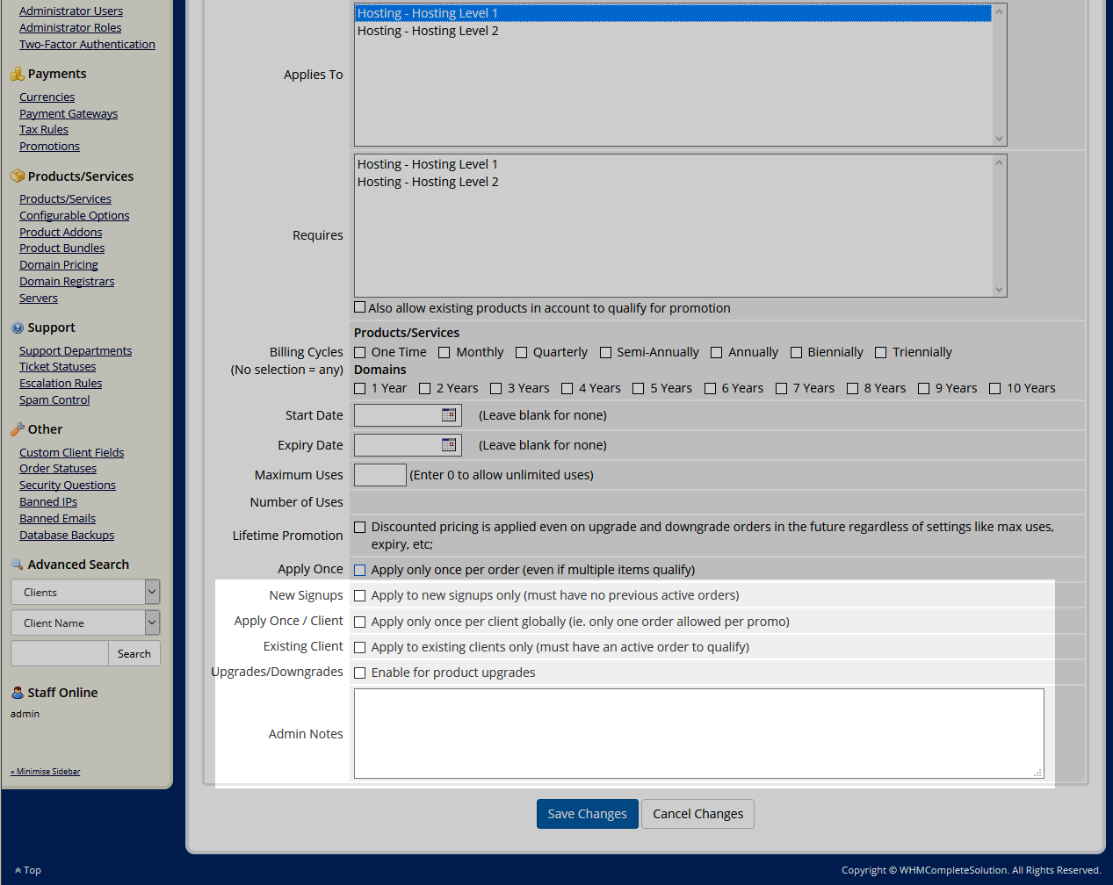Tick the Lifetime Promotion checkbox
This screenshot has width=1113, height=885.
click(360, 528)
